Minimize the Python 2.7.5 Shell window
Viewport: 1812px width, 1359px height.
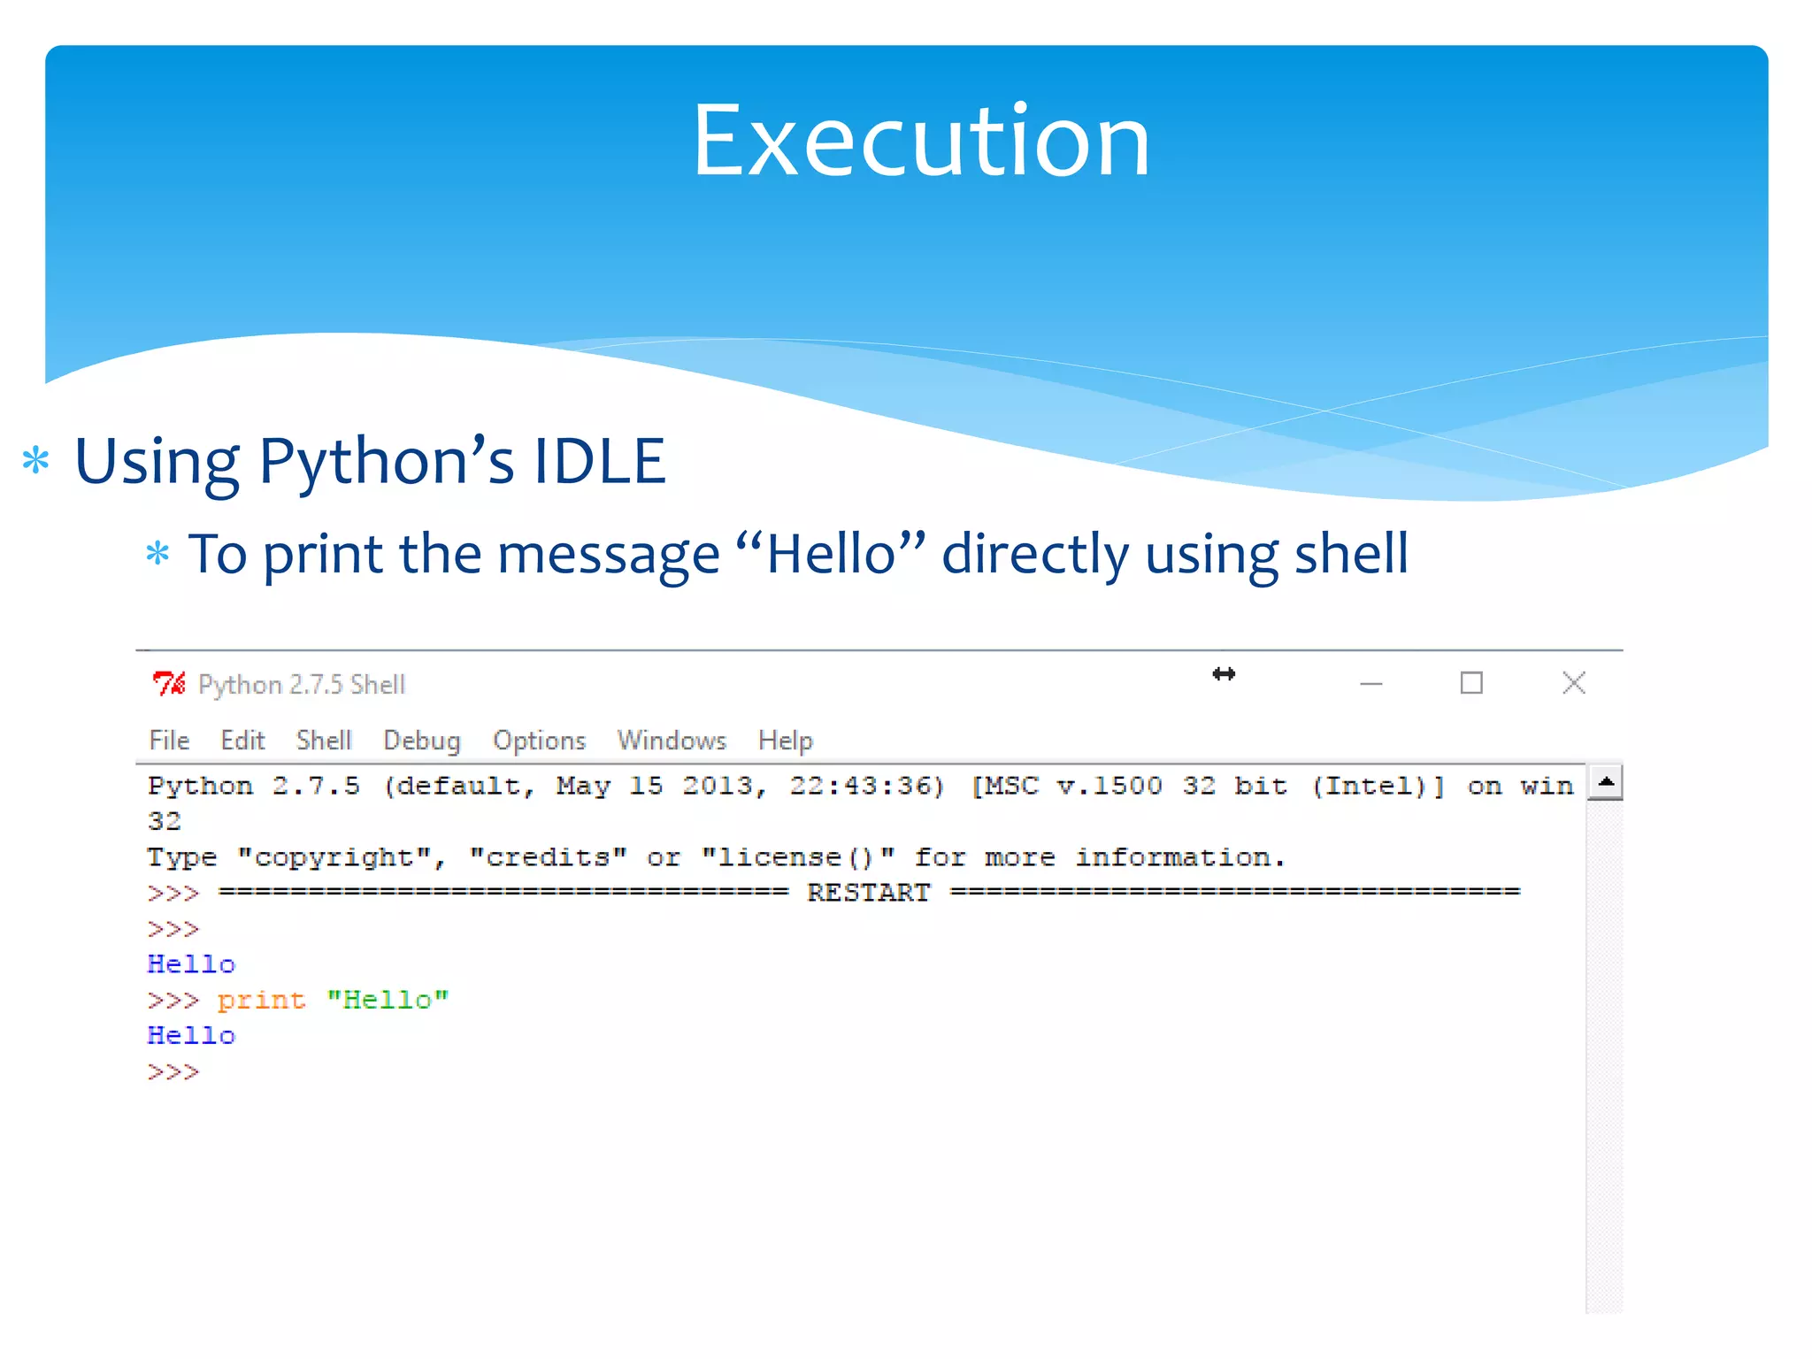1371,683
